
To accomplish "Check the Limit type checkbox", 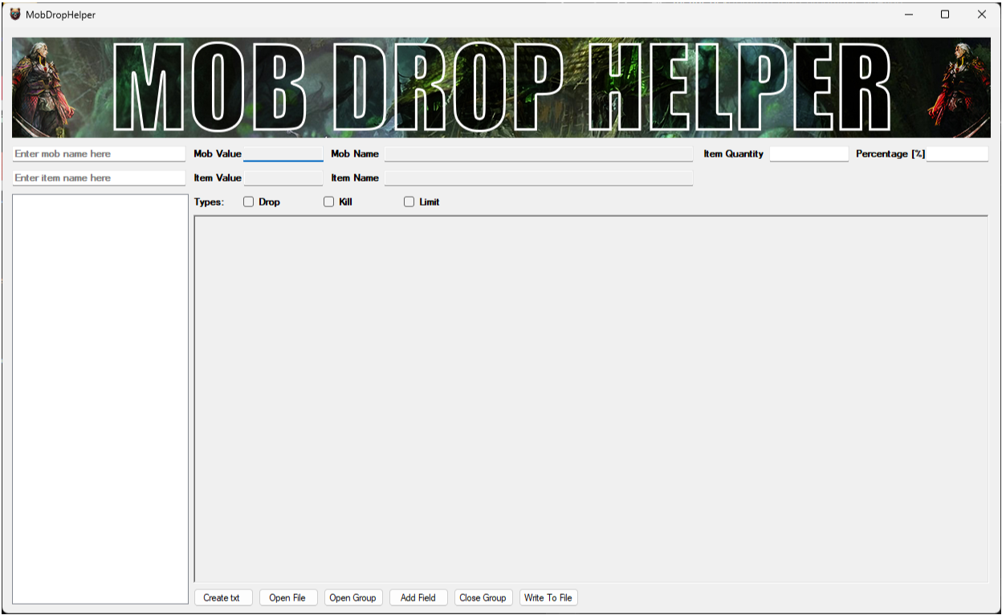I will pos(409,202).
